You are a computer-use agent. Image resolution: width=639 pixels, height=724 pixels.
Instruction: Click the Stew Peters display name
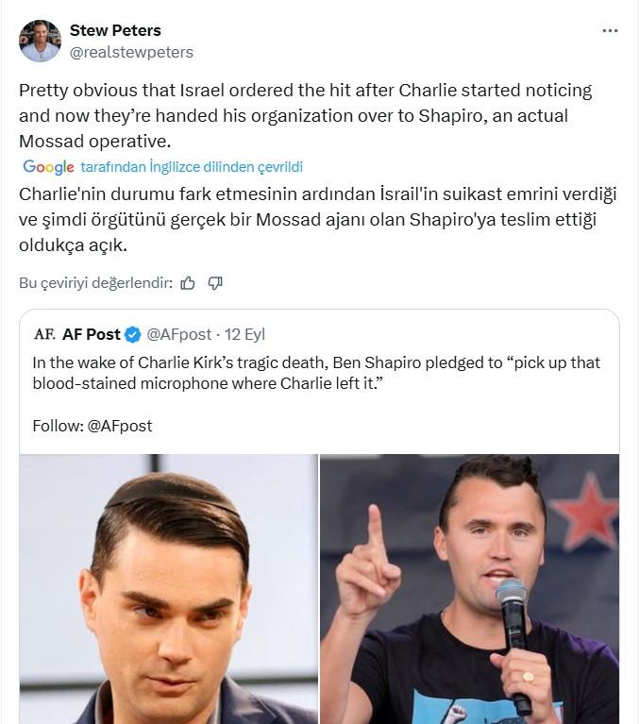115,30
